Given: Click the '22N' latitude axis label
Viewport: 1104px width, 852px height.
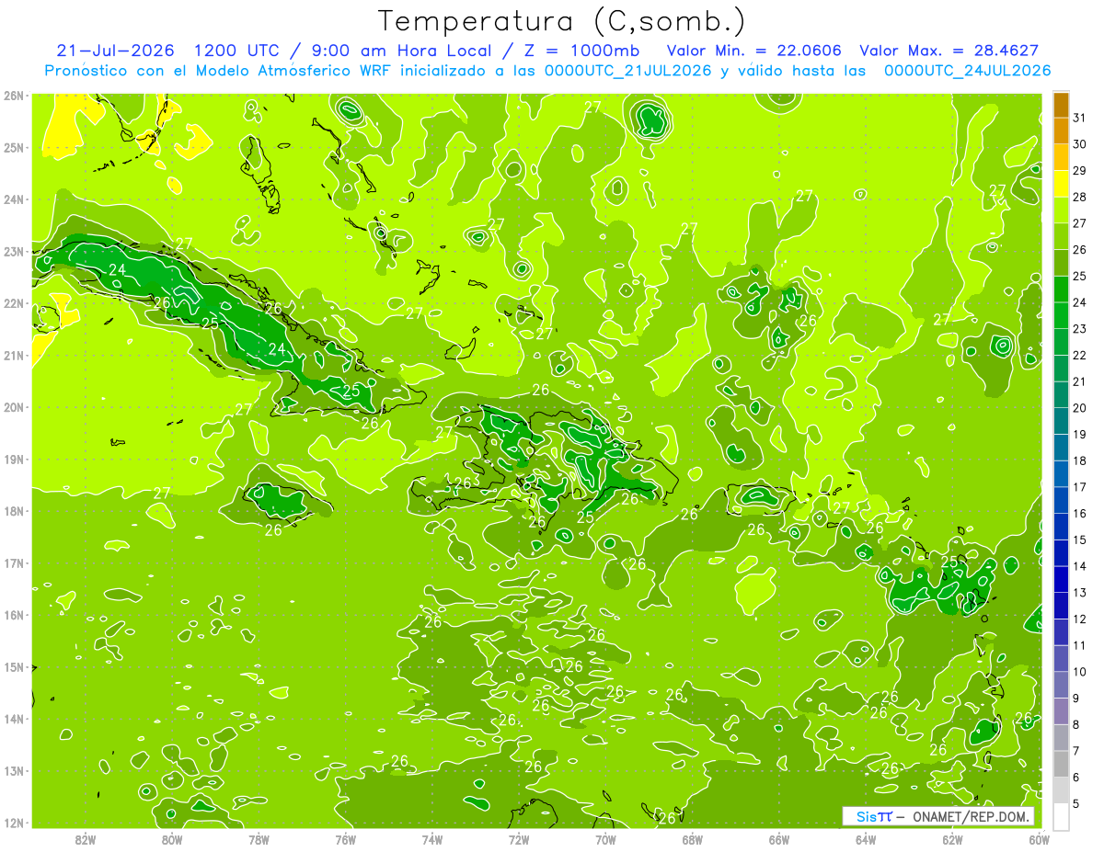Looking at the screenshot, I should tap(13, 303).
